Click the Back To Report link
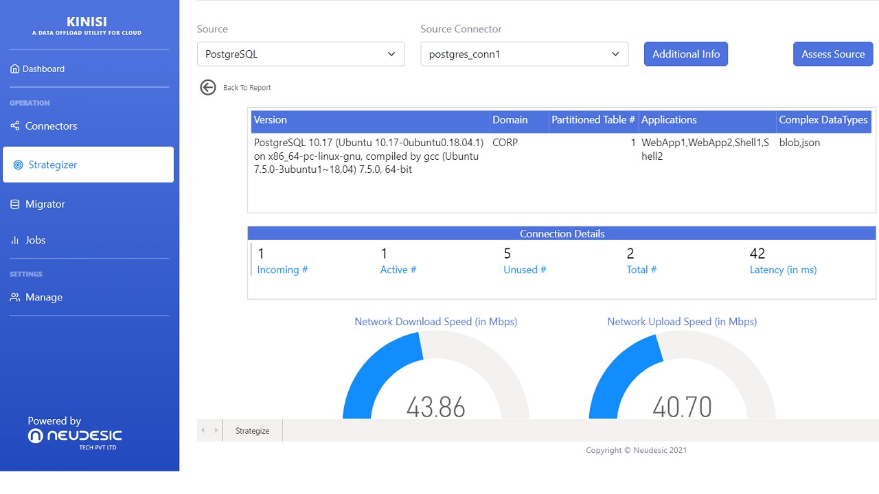This screenshot has height=494, width=879. [x=247, y=88]
